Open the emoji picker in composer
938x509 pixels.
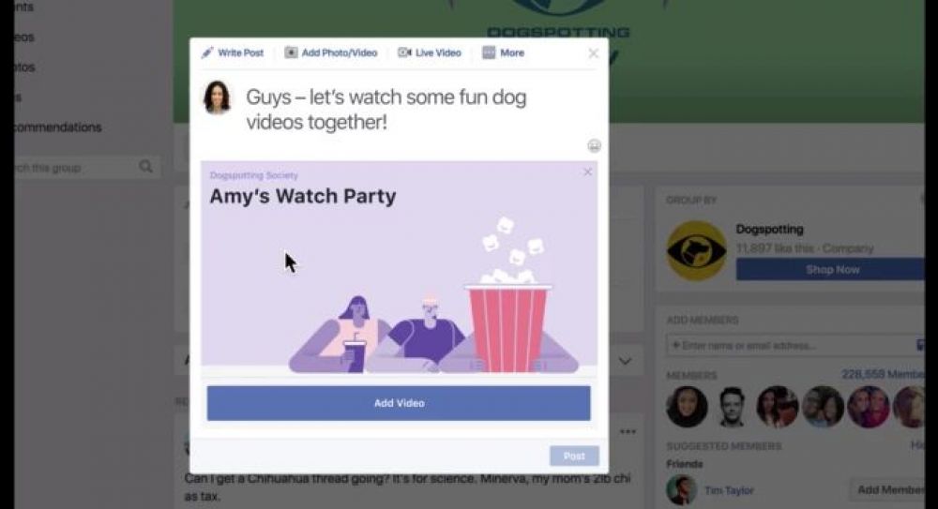594,146
